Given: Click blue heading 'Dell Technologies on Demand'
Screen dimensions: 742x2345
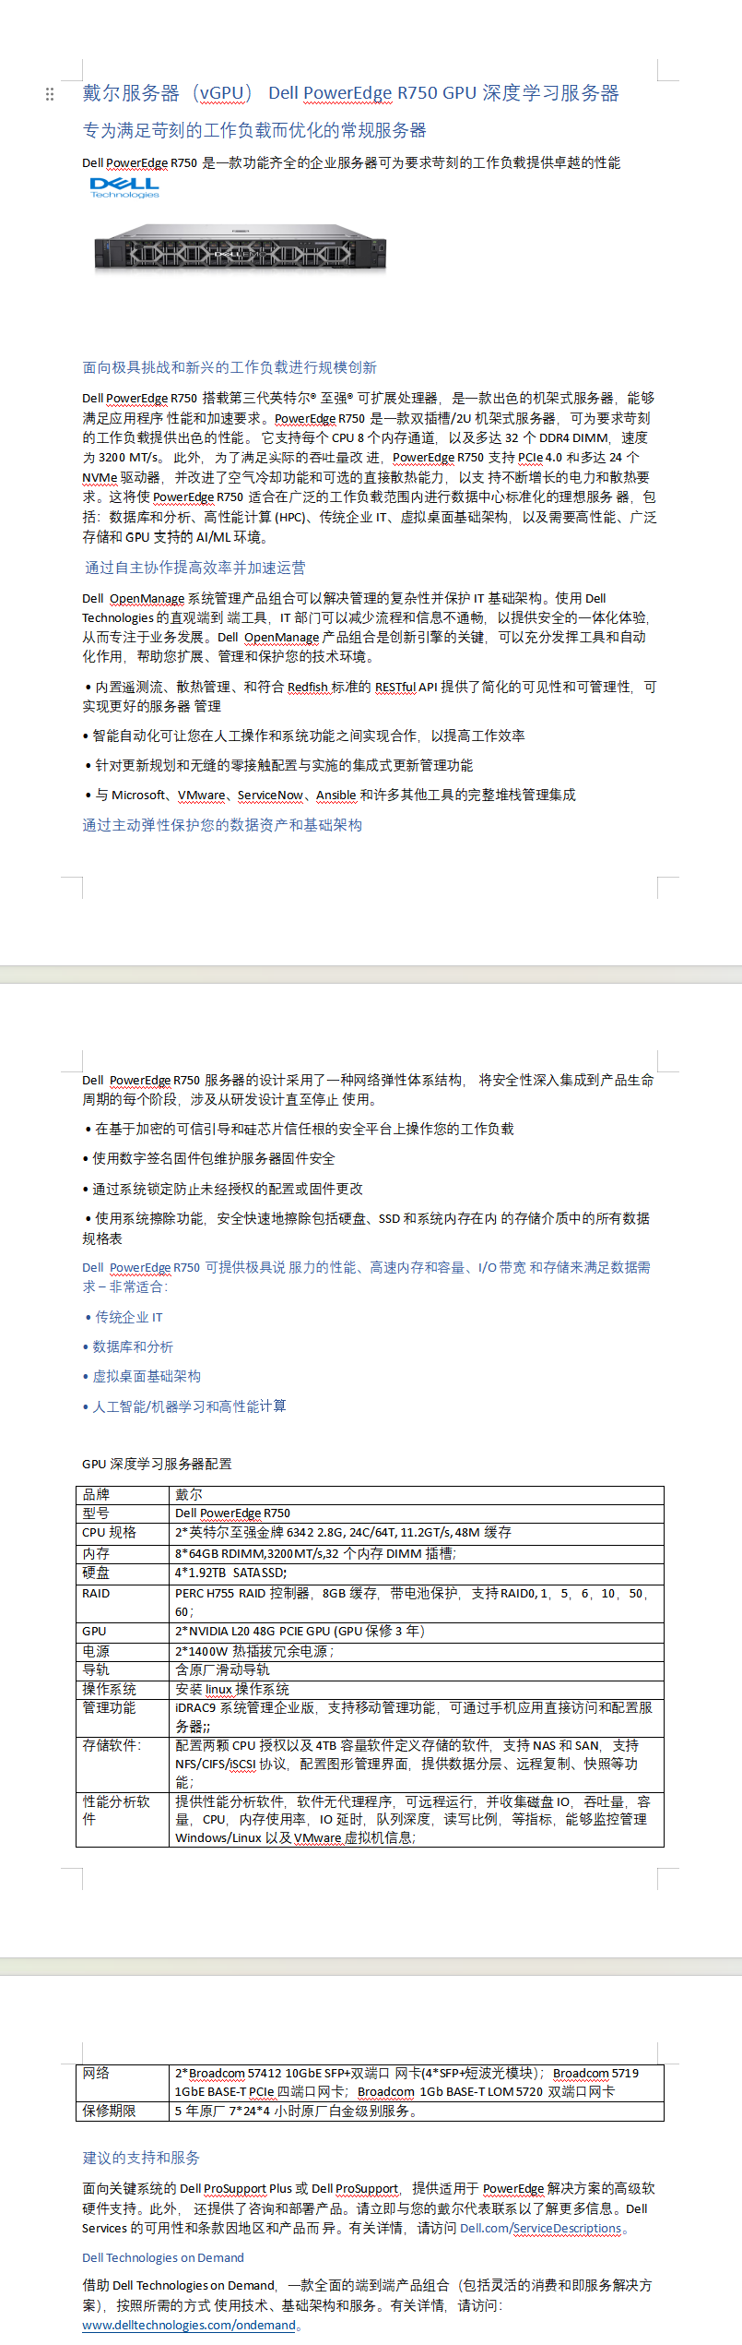Looking at the screenshot, I should [163, 2257].
